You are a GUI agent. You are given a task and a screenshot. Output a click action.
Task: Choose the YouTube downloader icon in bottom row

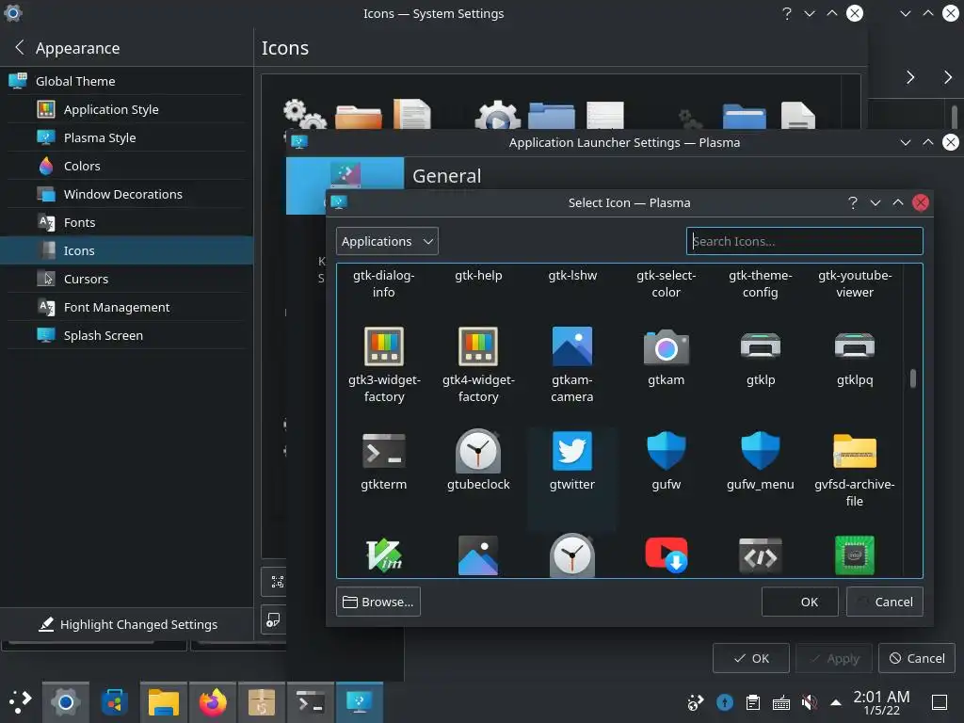click(666, 555)
